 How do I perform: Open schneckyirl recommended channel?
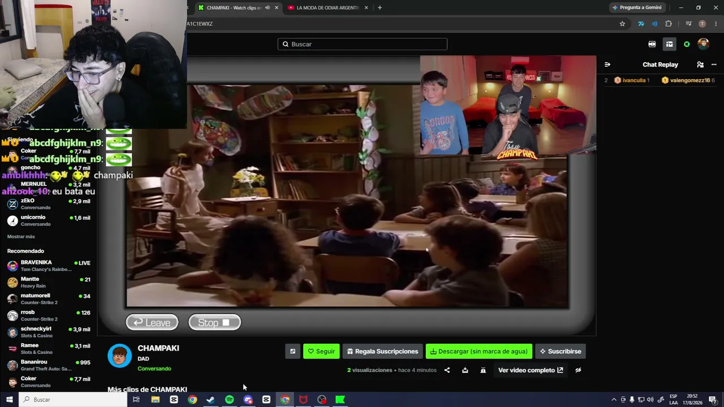point(49,332)
